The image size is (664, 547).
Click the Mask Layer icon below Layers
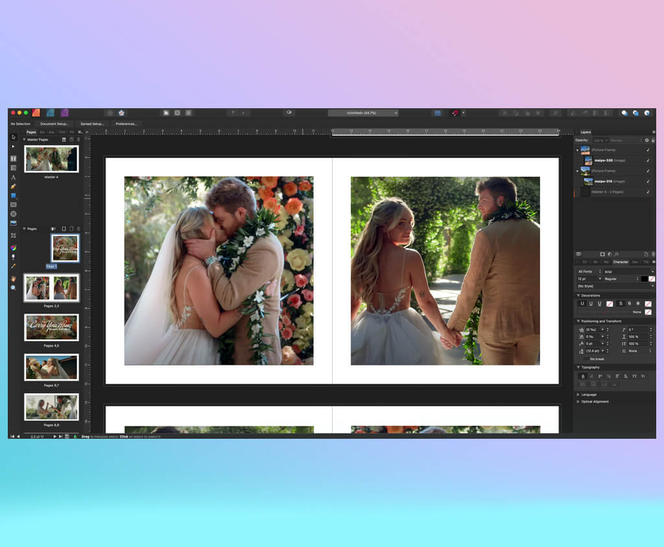pyautogui.click(x=602, y=255)
